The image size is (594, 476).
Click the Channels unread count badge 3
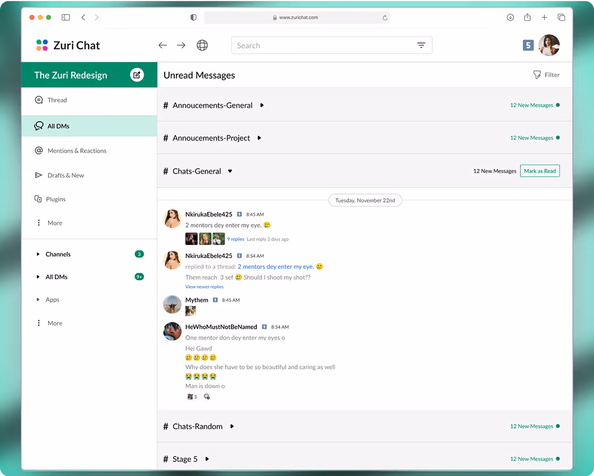139,254
